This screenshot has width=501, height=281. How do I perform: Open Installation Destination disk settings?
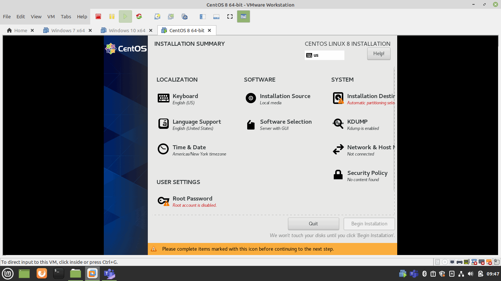pyautogui.click(x=363, y=99)
